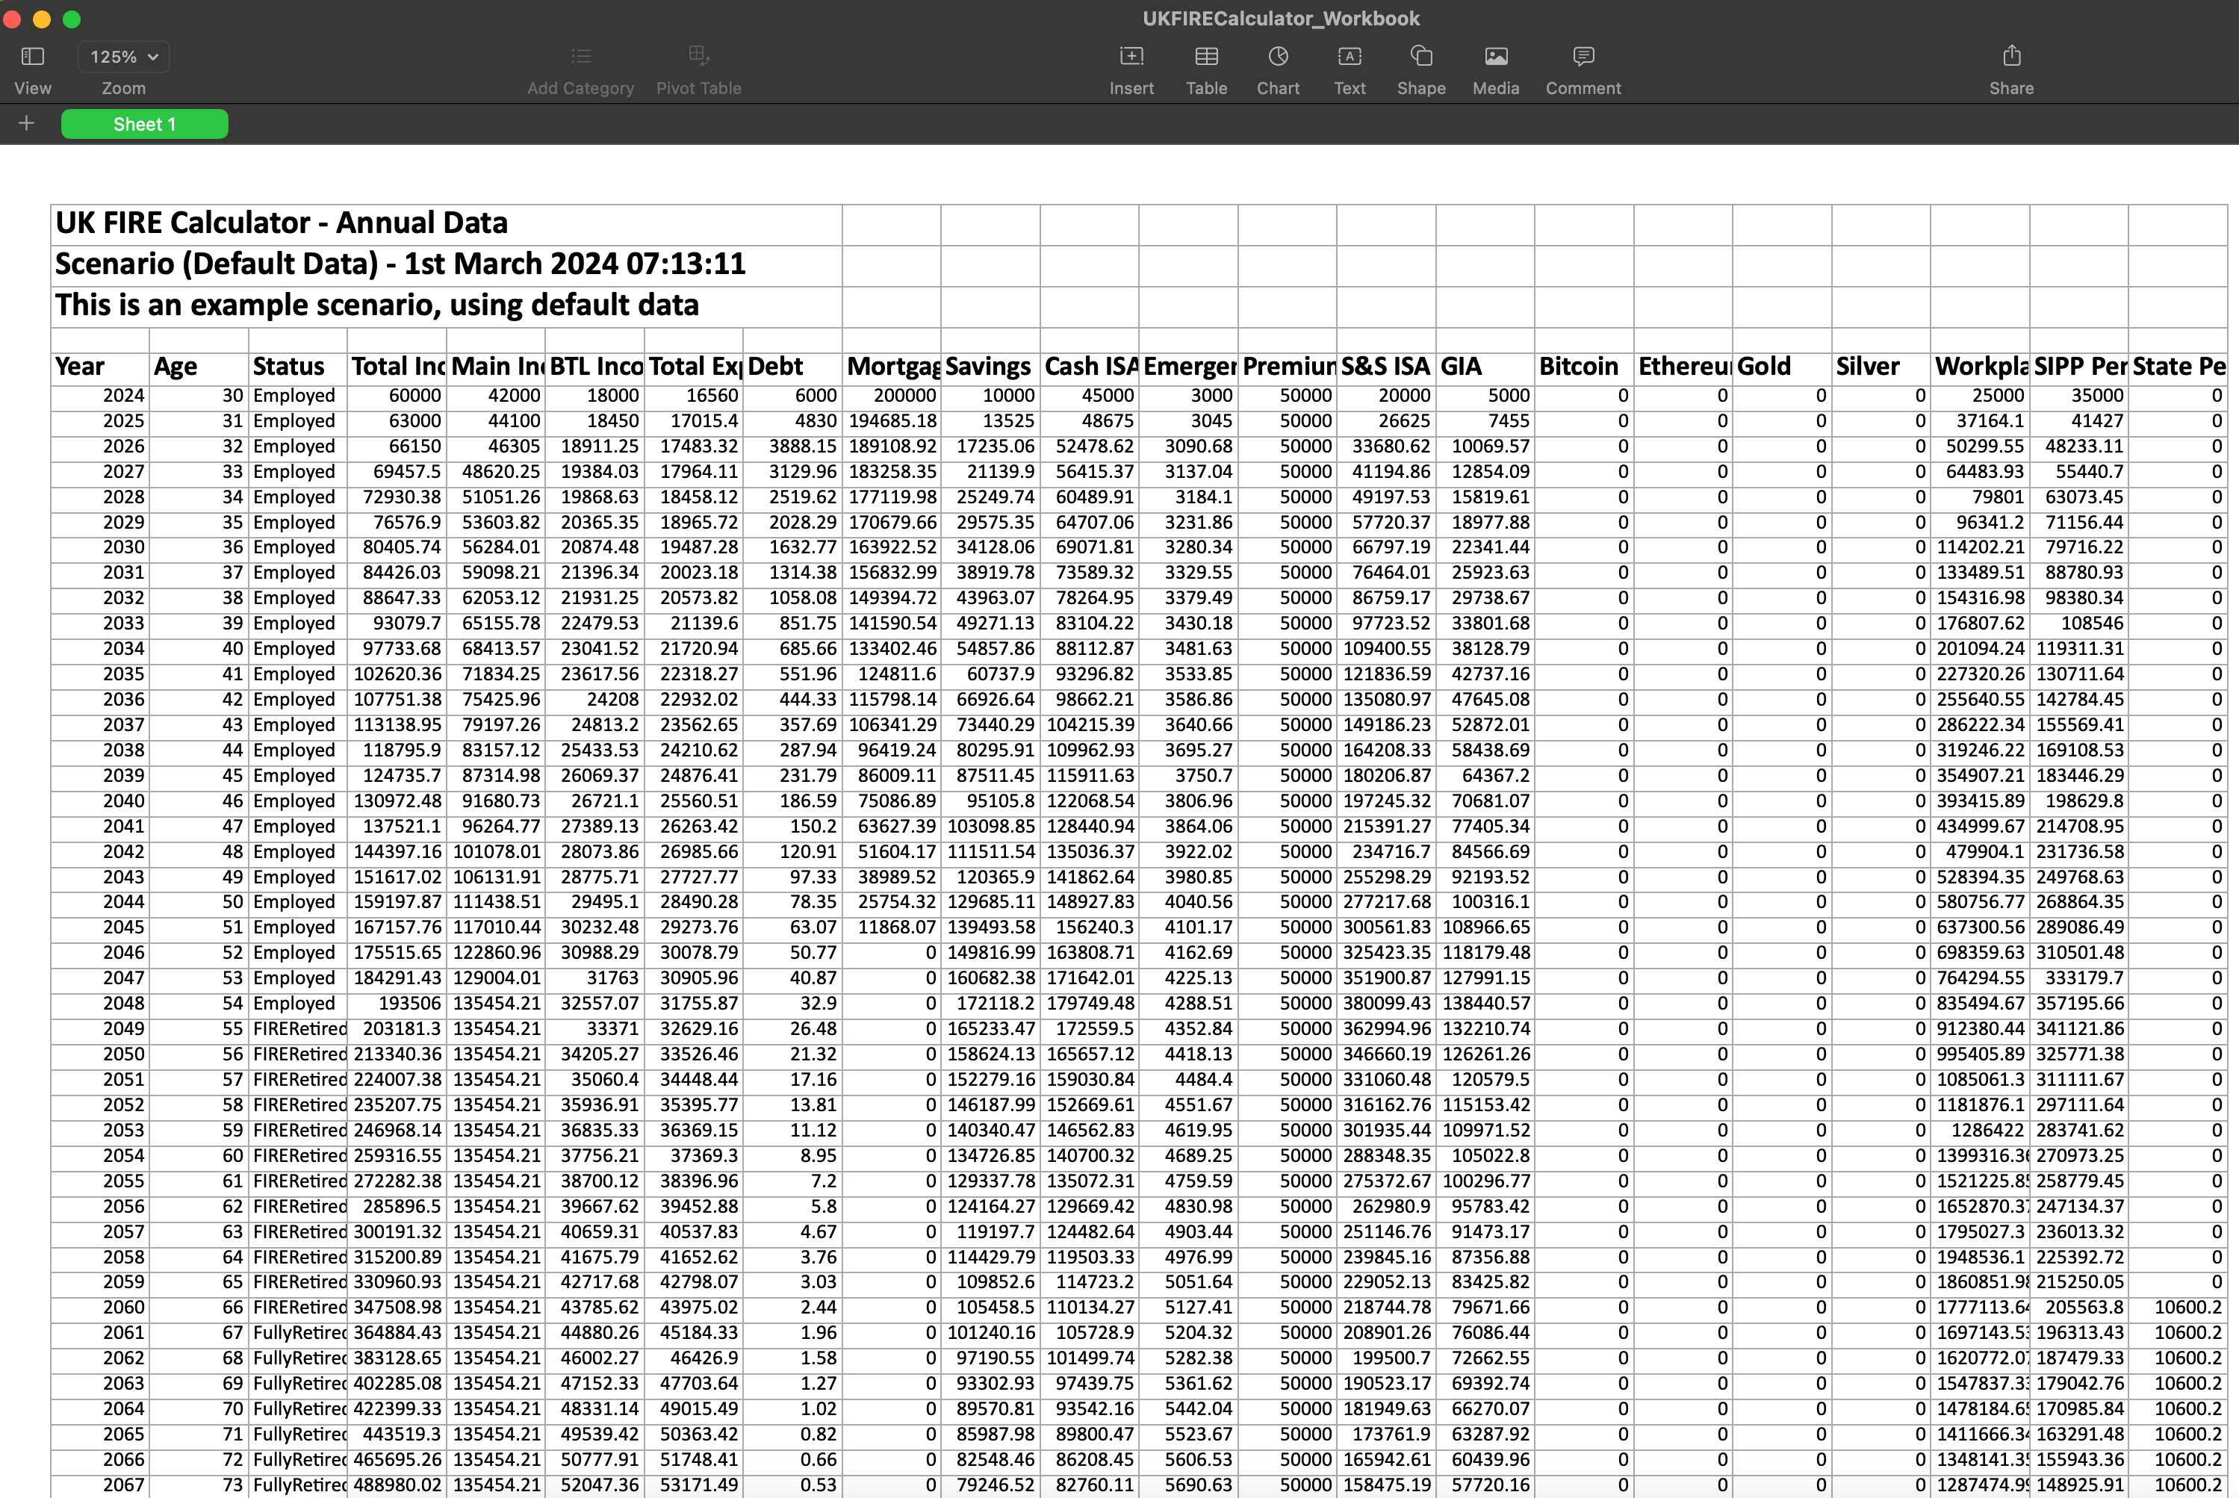This screenshot has height=1498, width=2239.
Task: Select the Sheet 1 tab
Action: pyautogui.click(x=144, y=124)
